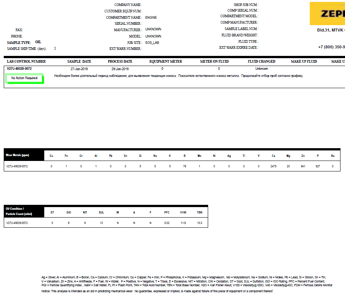Screen dimensions: 345x299
Task: Click the zinc value 941
Action: click(x=303, y=166)
